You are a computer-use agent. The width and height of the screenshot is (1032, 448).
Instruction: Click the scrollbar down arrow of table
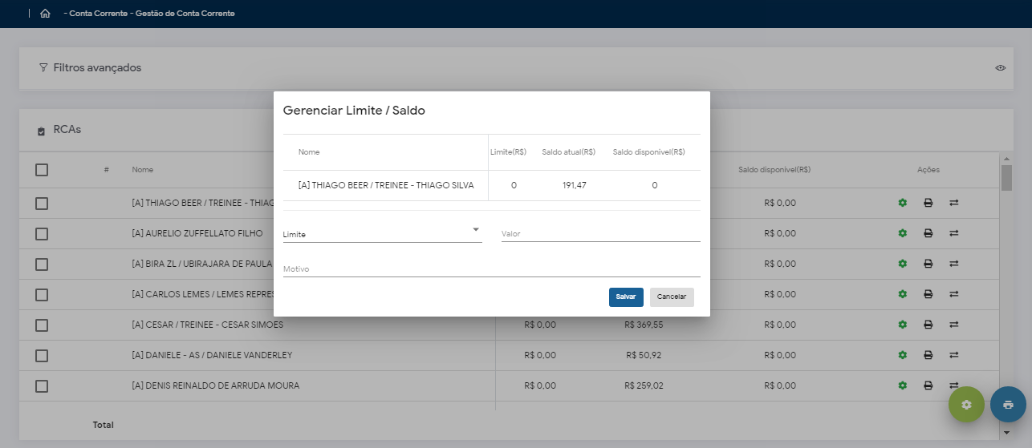click(1006, 433)
